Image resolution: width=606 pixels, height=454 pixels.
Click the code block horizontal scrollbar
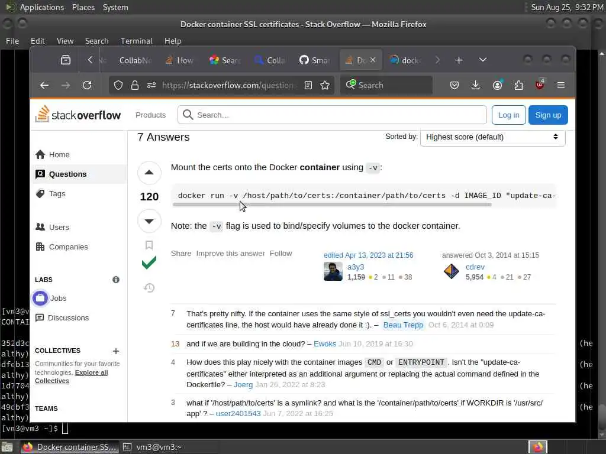(332, 205)
